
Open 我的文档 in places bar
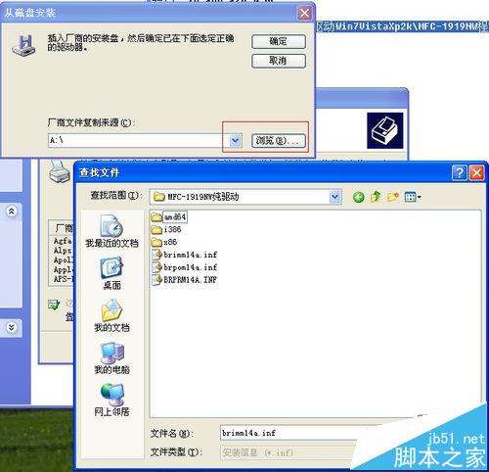pyautogui.click(x=111, y=315)
